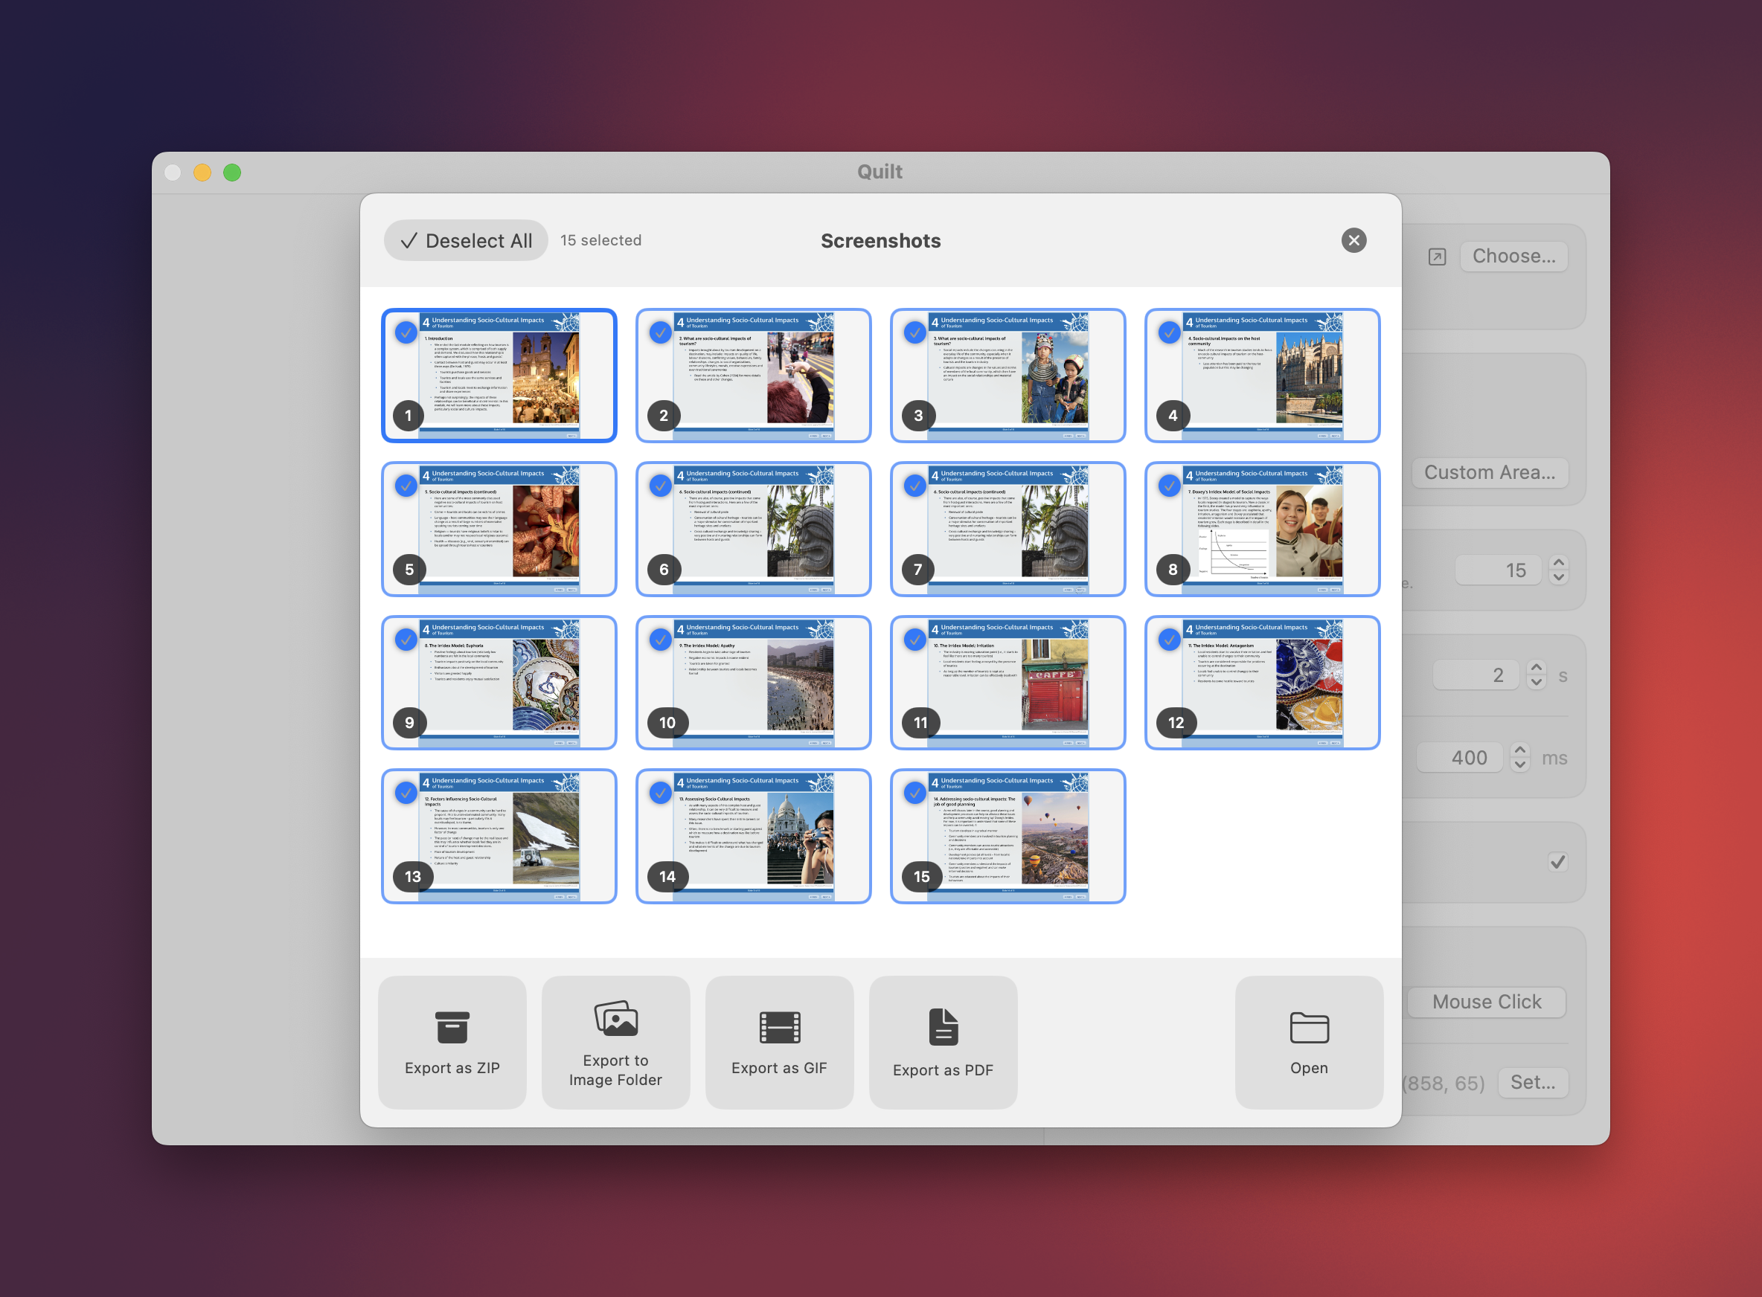The height and width of the screenshot is (1297, 1762).
Task: Click the Set... button
Action: tap(1533, 1083)
